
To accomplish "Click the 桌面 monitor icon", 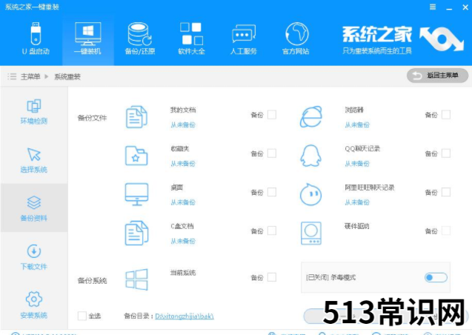I will [x=136, y=194].
